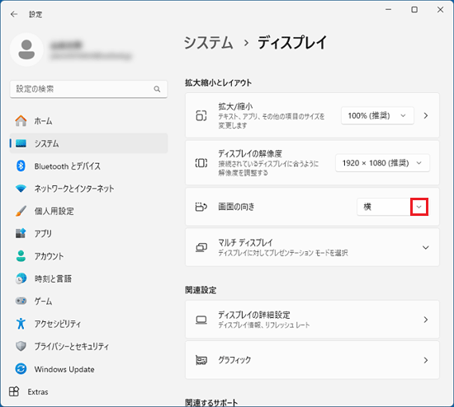This screenshot has height=407, width=454.
Task: Click the アプリ icon in sidebar
Action: 21,233
